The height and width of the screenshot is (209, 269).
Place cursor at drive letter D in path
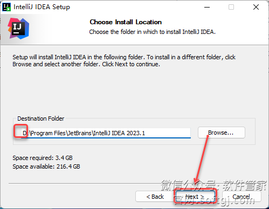pyautogui.click(x=24, y=133)
